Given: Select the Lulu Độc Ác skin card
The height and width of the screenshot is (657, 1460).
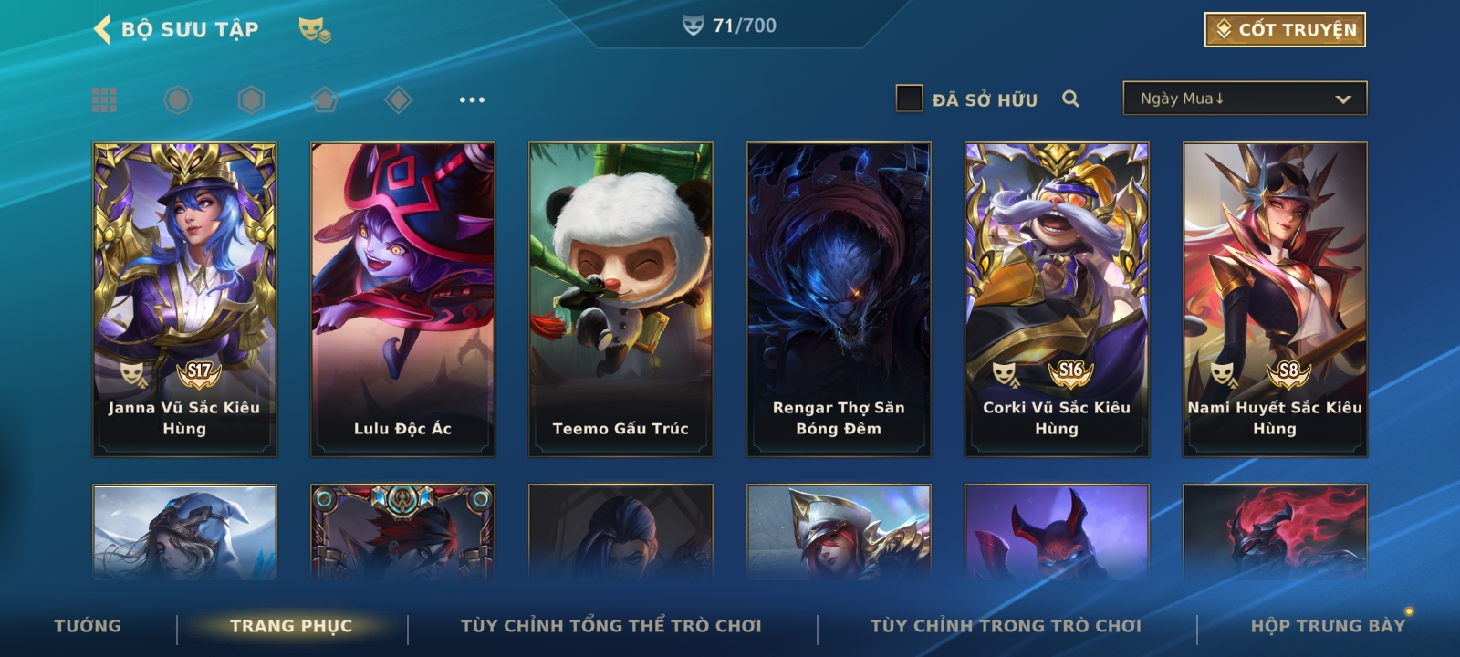Looking at the screenshot, I should (402, 299).
